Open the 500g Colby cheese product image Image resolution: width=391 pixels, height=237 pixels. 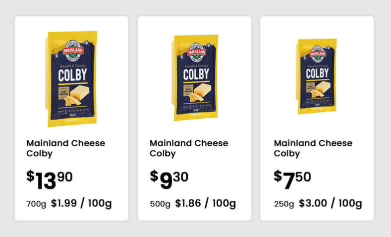tap(195, 78)
